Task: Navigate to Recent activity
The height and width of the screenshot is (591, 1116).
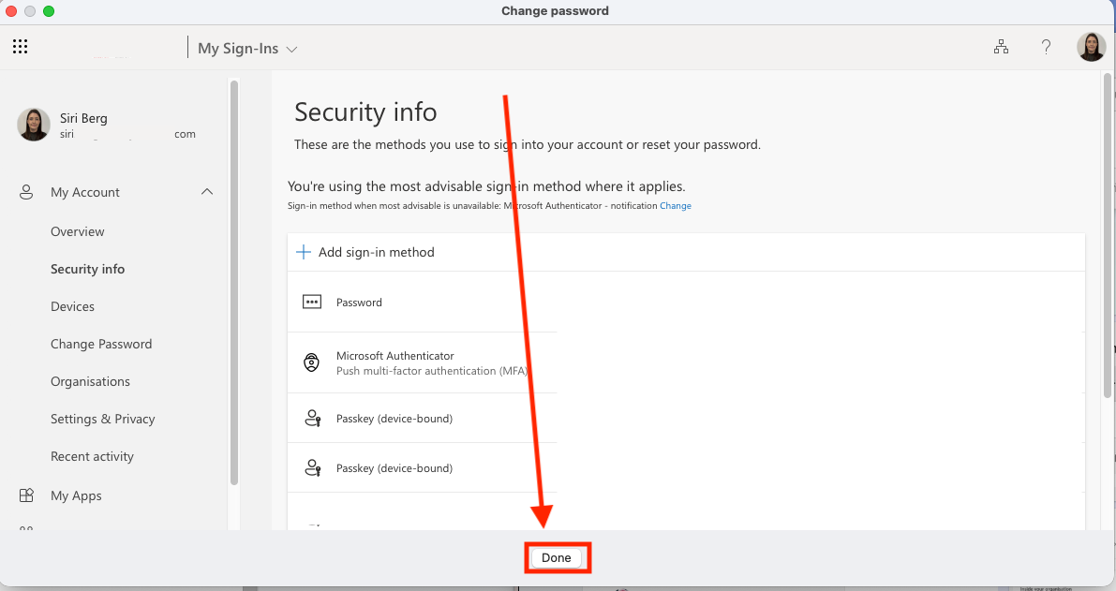Action: pos(92,456)
